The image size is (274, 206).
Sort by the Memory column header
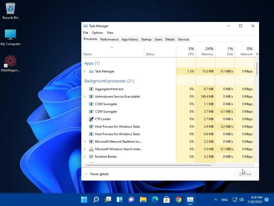206,52
